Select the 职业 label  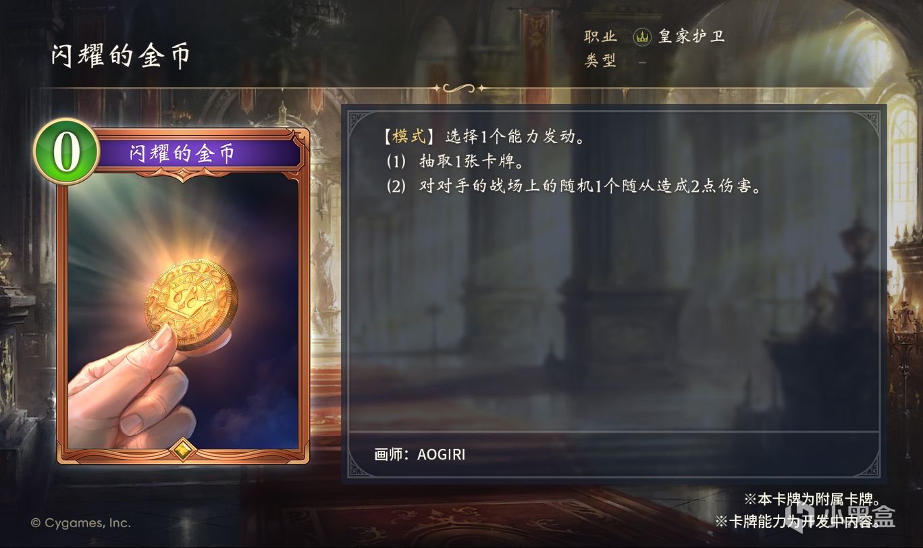(600, 36)
